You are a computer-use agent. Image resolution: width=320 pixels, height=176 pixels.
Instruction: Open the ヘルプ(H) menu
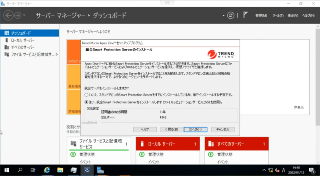pyautogui.click(x=308, y=16)
